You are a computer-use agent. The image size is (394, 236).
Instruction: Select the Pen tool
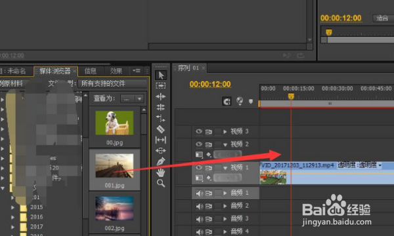click(161, 161)
